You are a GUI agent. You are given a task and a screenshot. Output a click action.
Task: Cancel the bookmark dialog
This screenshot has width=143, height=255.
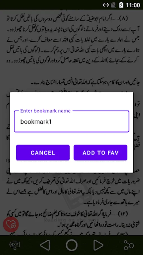pyautogui.click(x=43, y=152)
